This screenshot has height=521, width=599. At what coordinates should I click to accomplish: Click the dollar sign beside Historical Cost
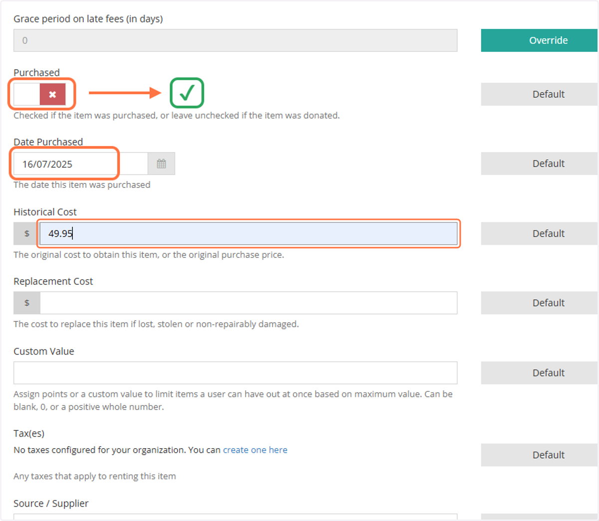tap(27, 233)
